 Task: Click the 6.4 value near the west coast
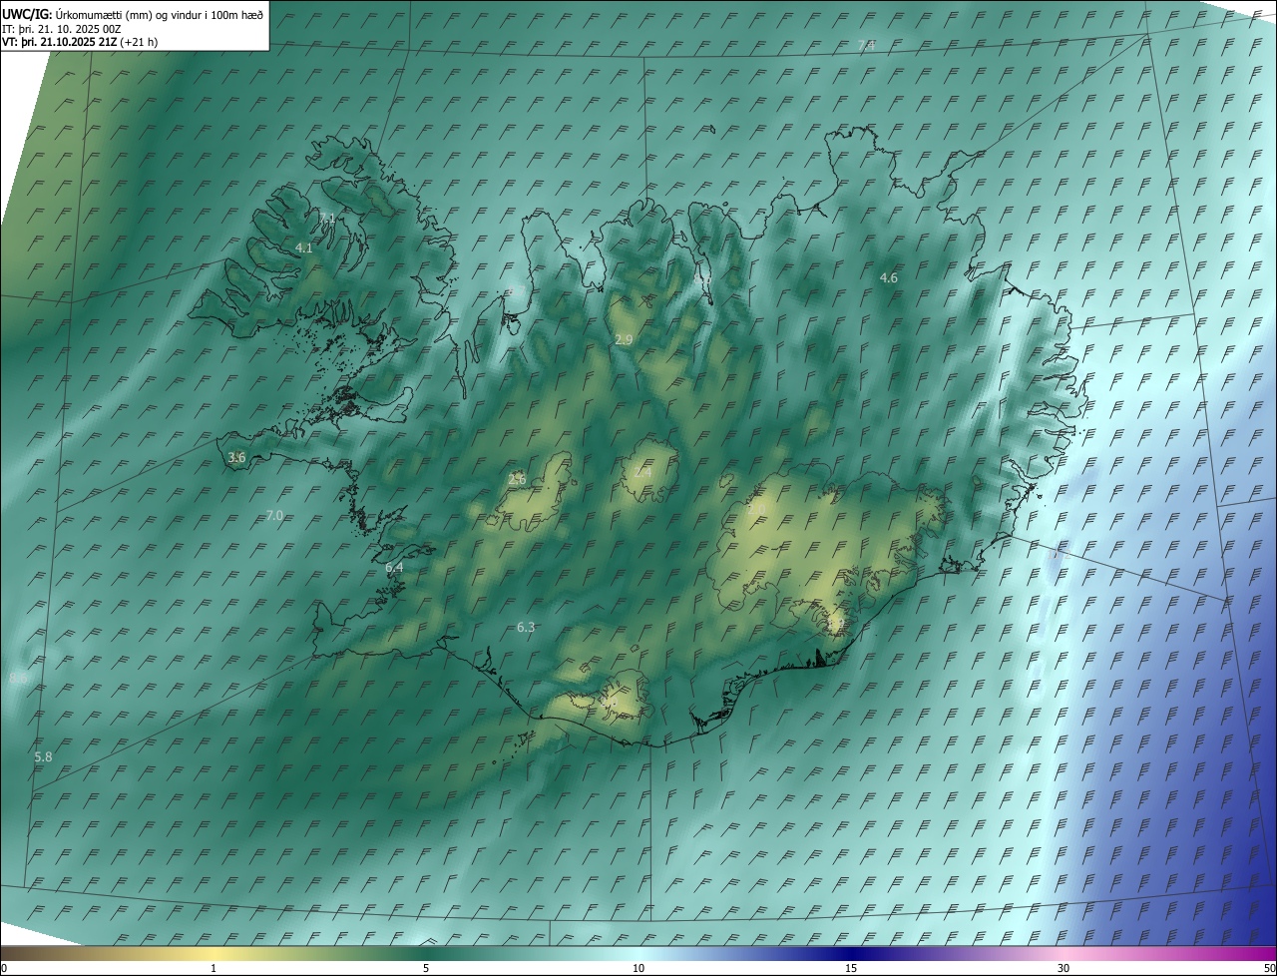tap(394, 567)
